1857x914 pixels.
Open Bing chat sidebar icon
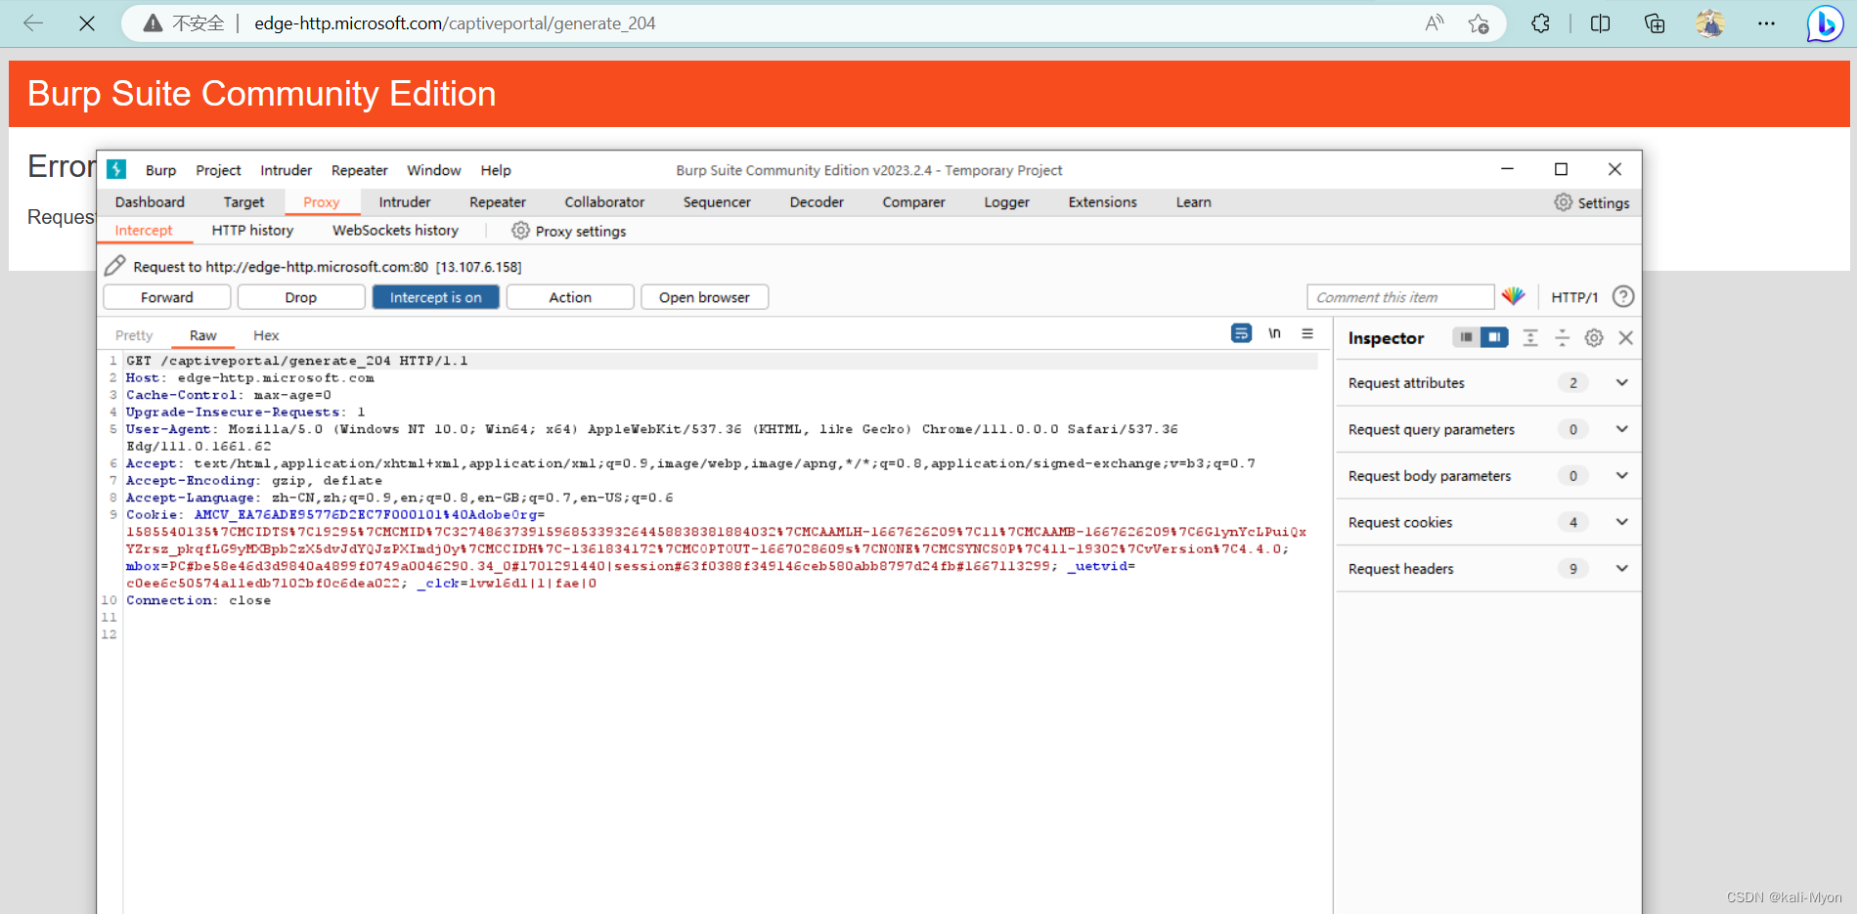click(1825, 23)
